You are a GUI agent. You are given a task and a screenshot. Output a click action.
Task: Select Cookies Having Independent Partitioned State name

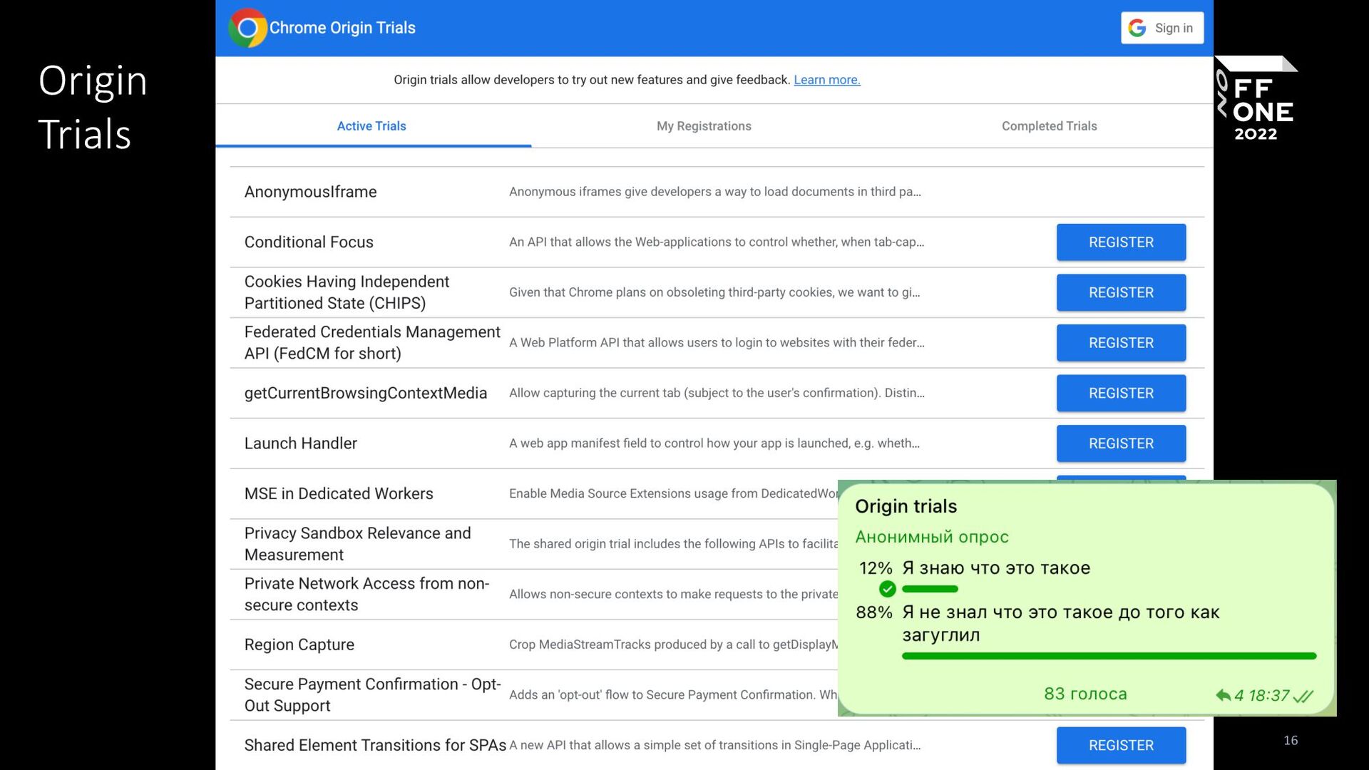(x=347, y=292)
